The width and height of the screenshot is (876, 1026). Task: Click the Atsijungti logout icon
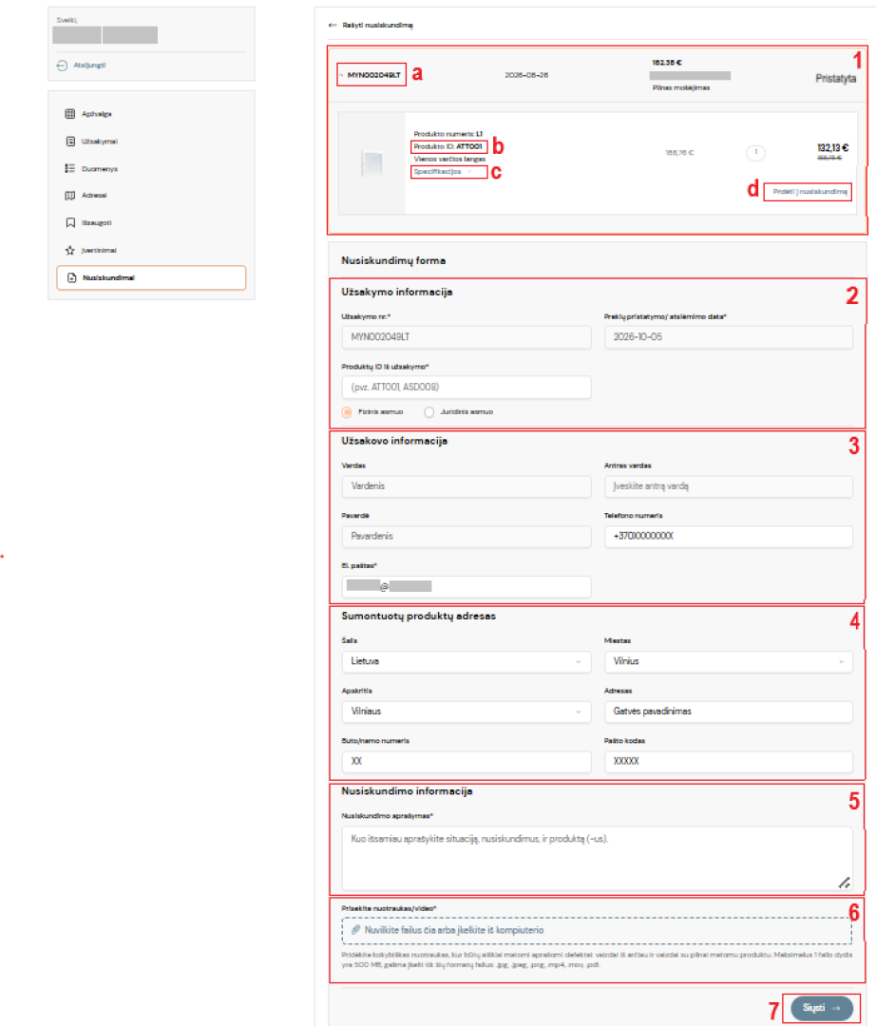62,66
